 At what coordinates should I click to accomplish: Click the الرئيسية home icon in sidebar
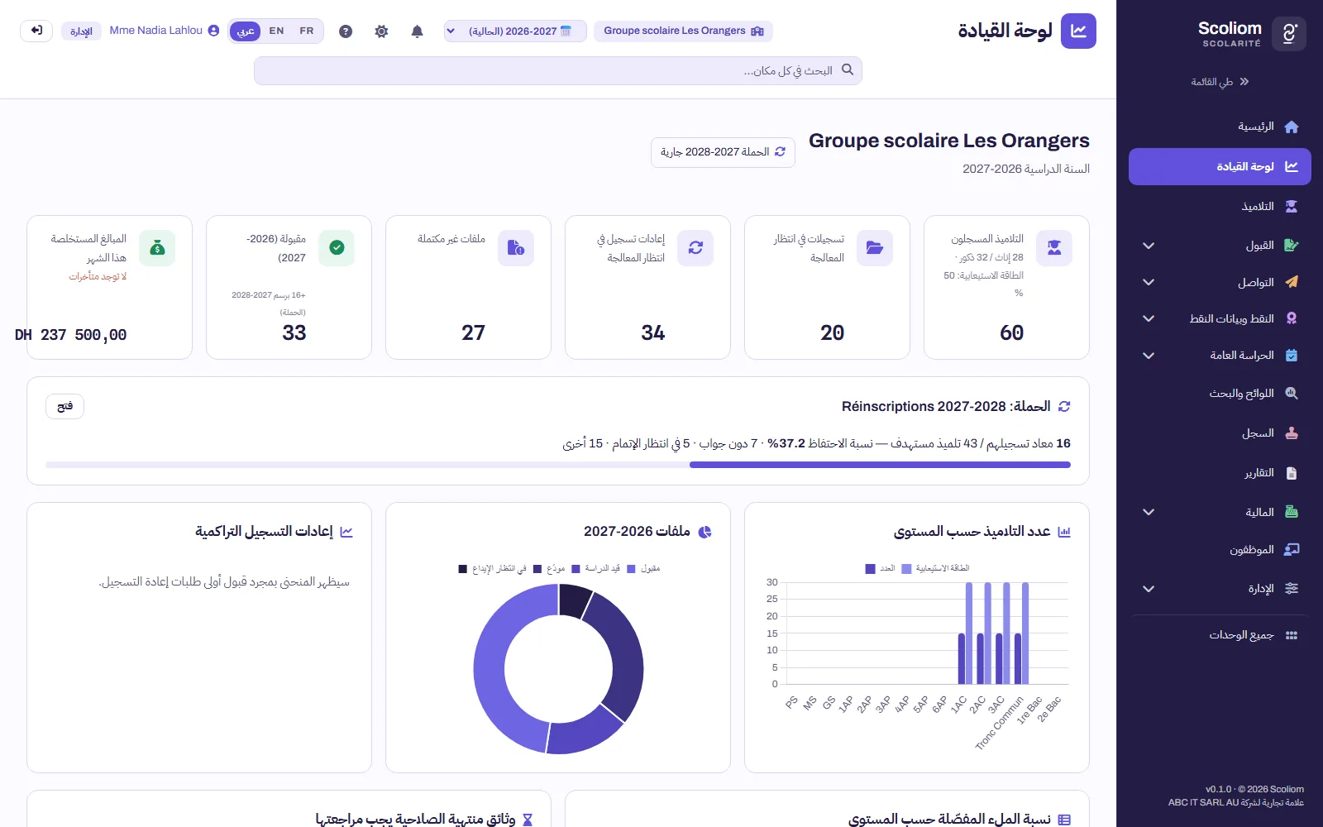coord(1292,127)
